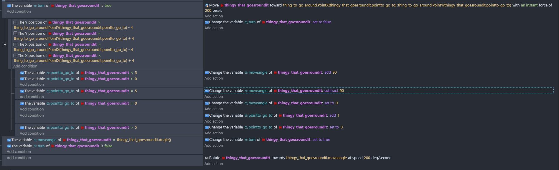559x170 pixels.
Task: Click 'an instant' force parameter in Move action
Action: coord(529,5)
